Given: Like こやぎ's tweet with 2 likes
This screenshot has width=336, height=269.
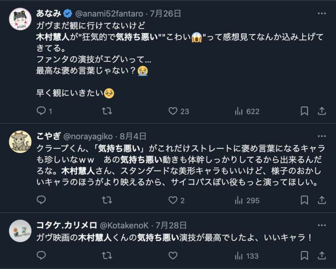Looking at the screenshot, I should point(173,200).
